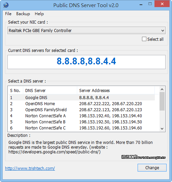The image size is (172, 182).
Task: Select Norton ConnectSafe A server
Action: tap(82, 116)
